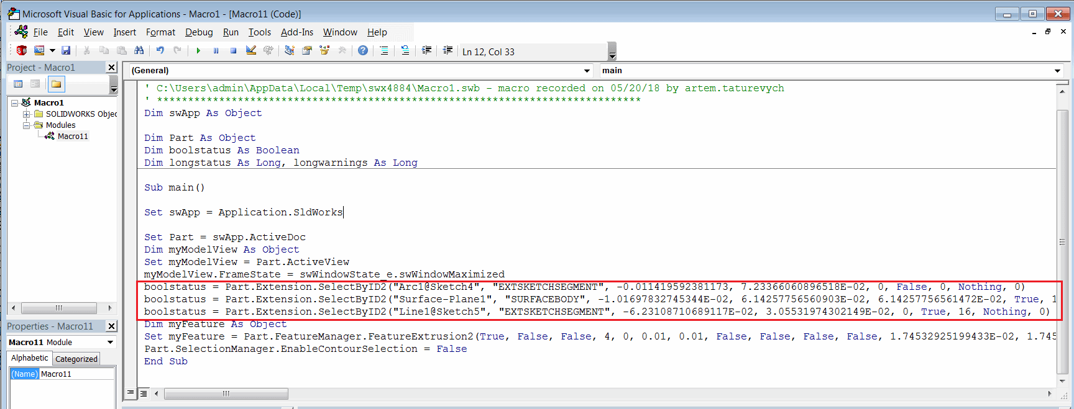The width and height of the screenshot is (1074, 409).
Task: Undo the last edit
Action: [x=160, y=50]
